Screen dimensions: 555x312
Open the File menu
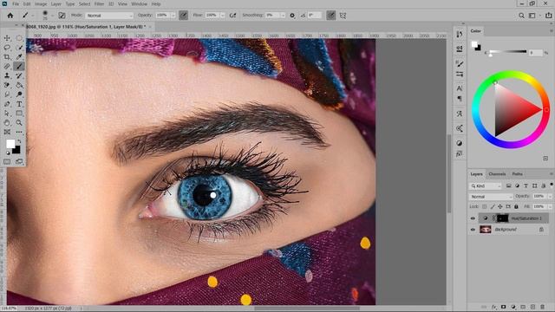click(x=16, y=3)
